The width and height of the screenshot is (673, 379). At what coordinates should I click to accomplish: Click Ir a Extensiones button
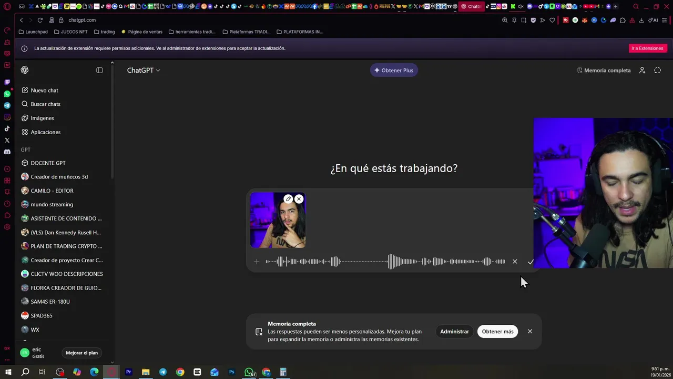[647, 48]
